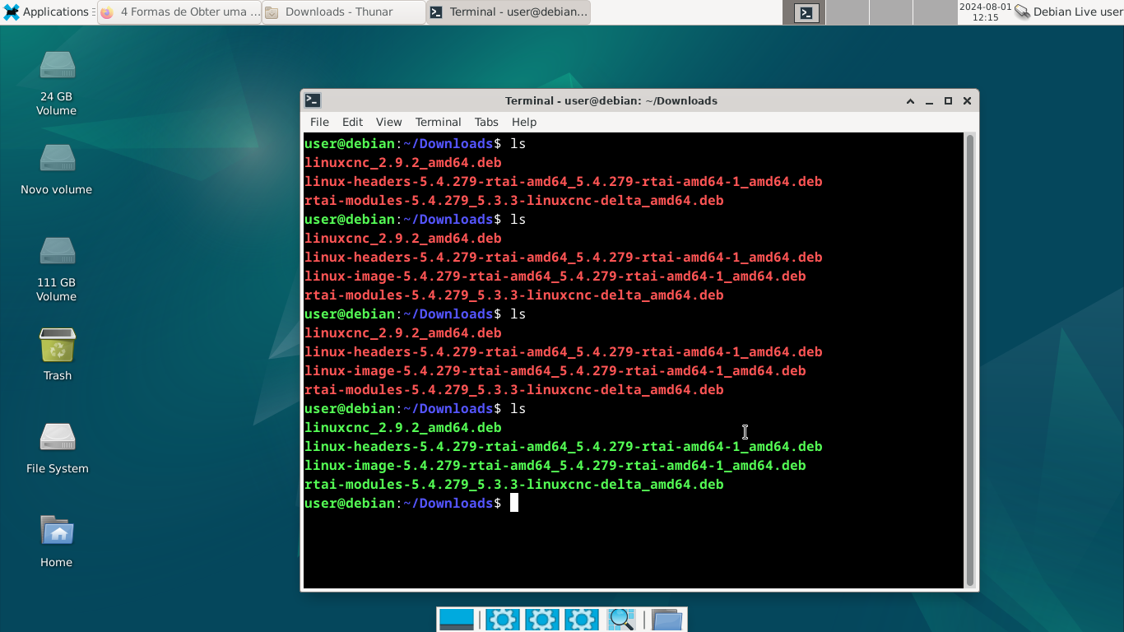Viewport: 1124px width, 632px height.
Task: Open the File menu in Terminal
Action: (319, 122)
